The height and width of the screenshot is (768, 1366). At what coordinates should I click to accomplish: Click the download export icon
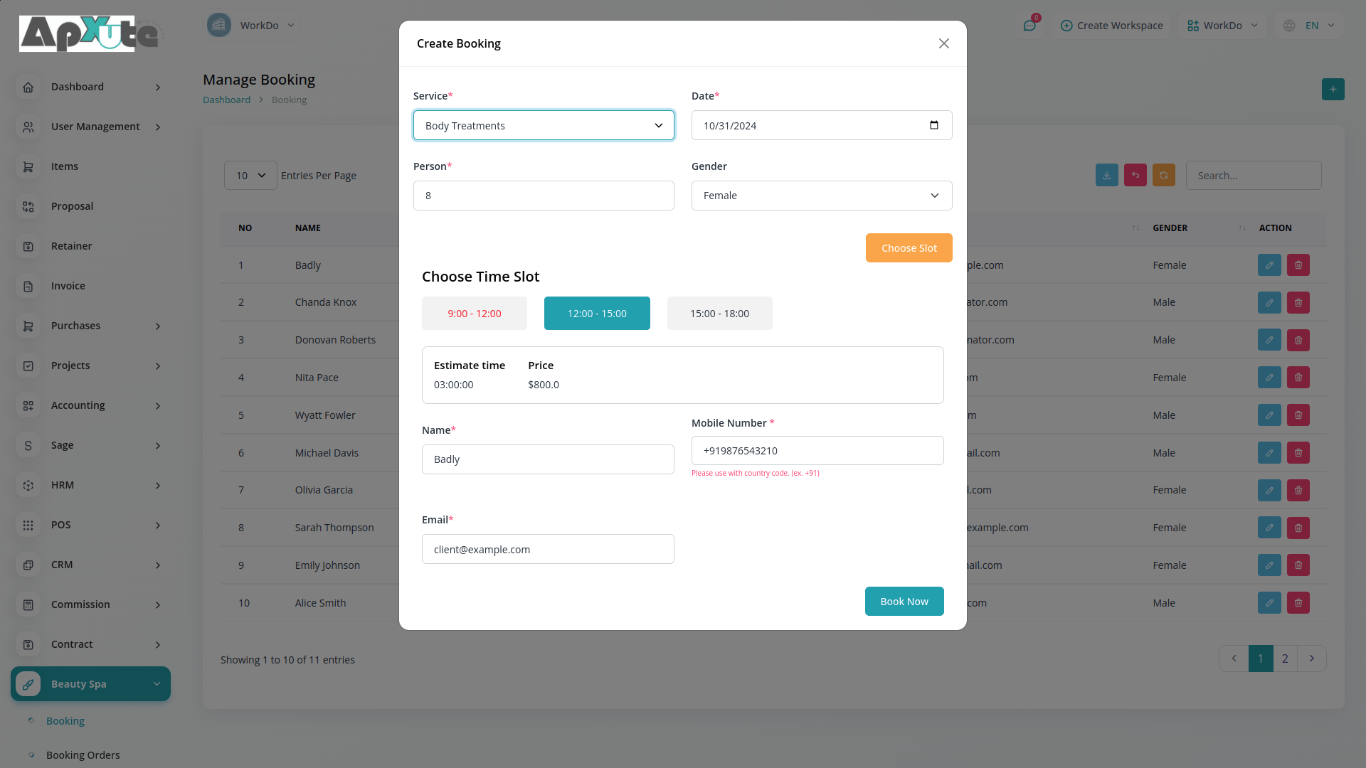[x=1106, y=175]
